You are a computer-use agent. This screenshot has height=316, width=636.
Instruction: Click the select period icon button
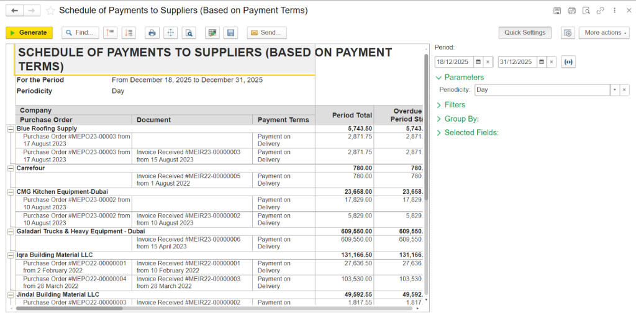568,62
